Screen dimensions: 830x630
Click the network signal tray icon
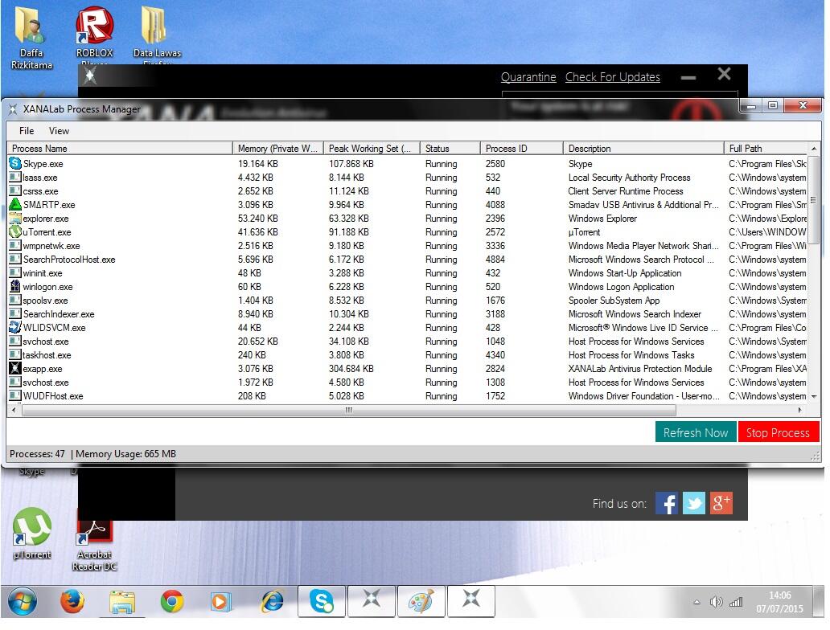(x=736, y=602)
